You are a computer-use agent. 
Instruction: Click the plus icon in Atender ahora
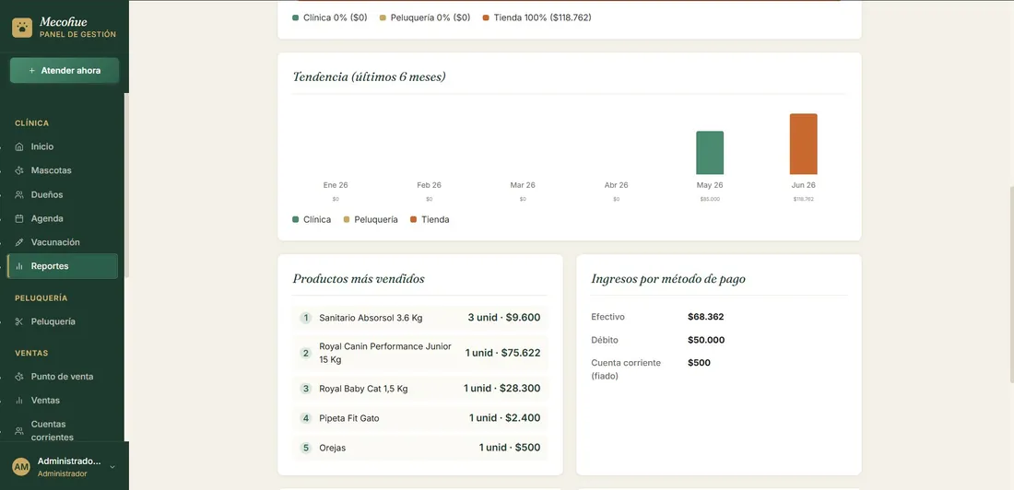coord(31,71)
